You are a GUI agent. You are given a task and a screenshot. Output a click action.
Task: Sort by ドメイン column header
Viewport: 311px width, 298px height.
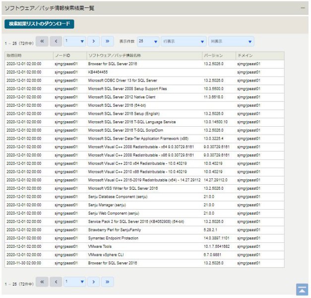coord(260,56)
